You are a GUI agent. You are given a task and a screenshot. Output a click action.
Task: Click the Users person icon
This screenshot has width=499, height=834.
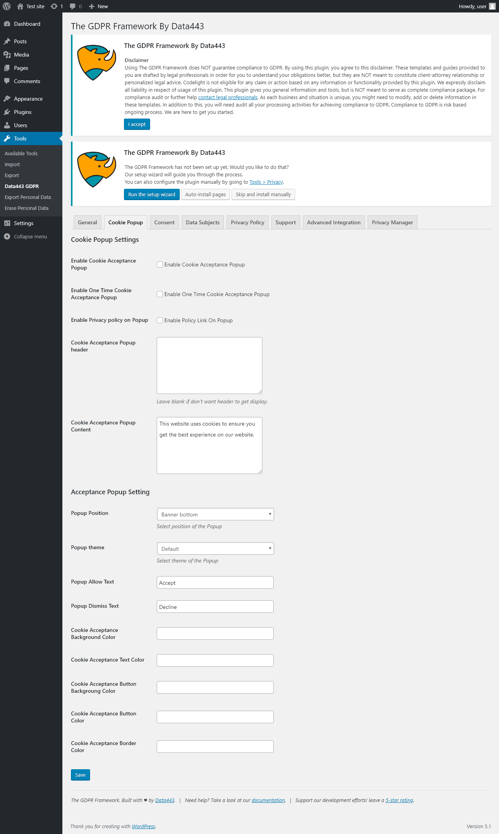tap(7, 125)
